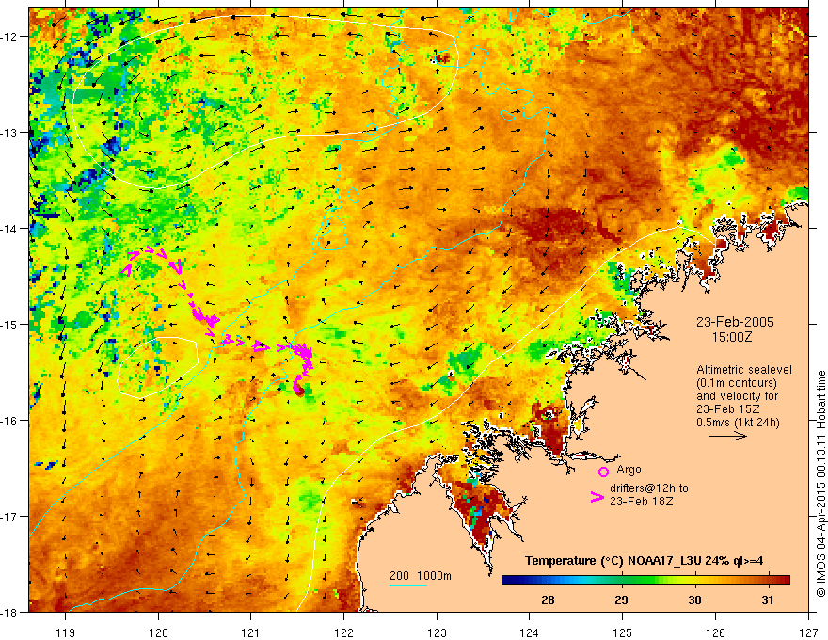
Task: Click the 'Altimetric sealevel' legend line
Action: tap(744, 370)
